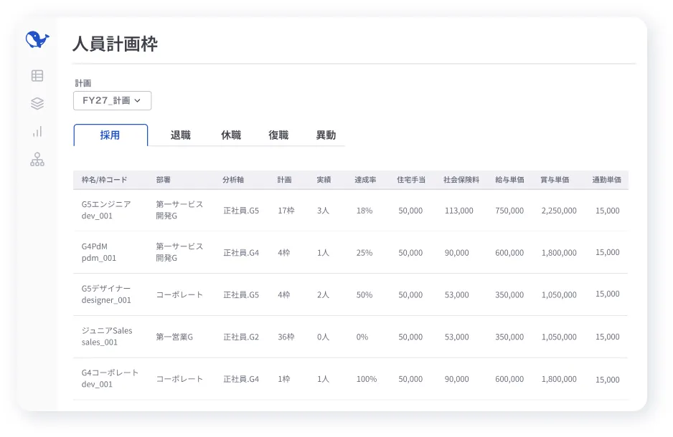Switch to the 休職 tab
673x437 pixels.
pyautogui.click(x=231, y=135)
